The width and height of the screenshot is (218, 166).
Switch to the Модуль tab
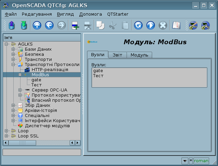pyautogui.click(x=139, y=55)
